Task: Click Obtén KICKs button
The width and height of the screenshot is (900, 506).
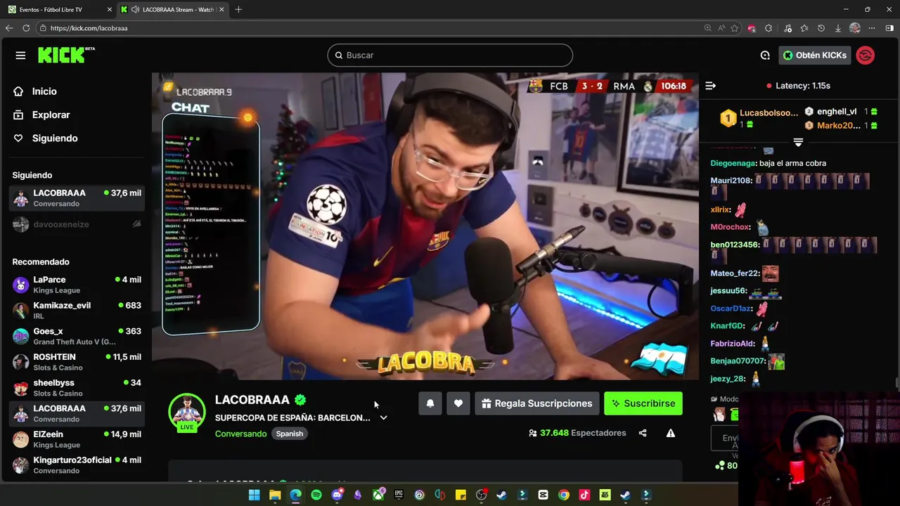Action: (815, 56)
